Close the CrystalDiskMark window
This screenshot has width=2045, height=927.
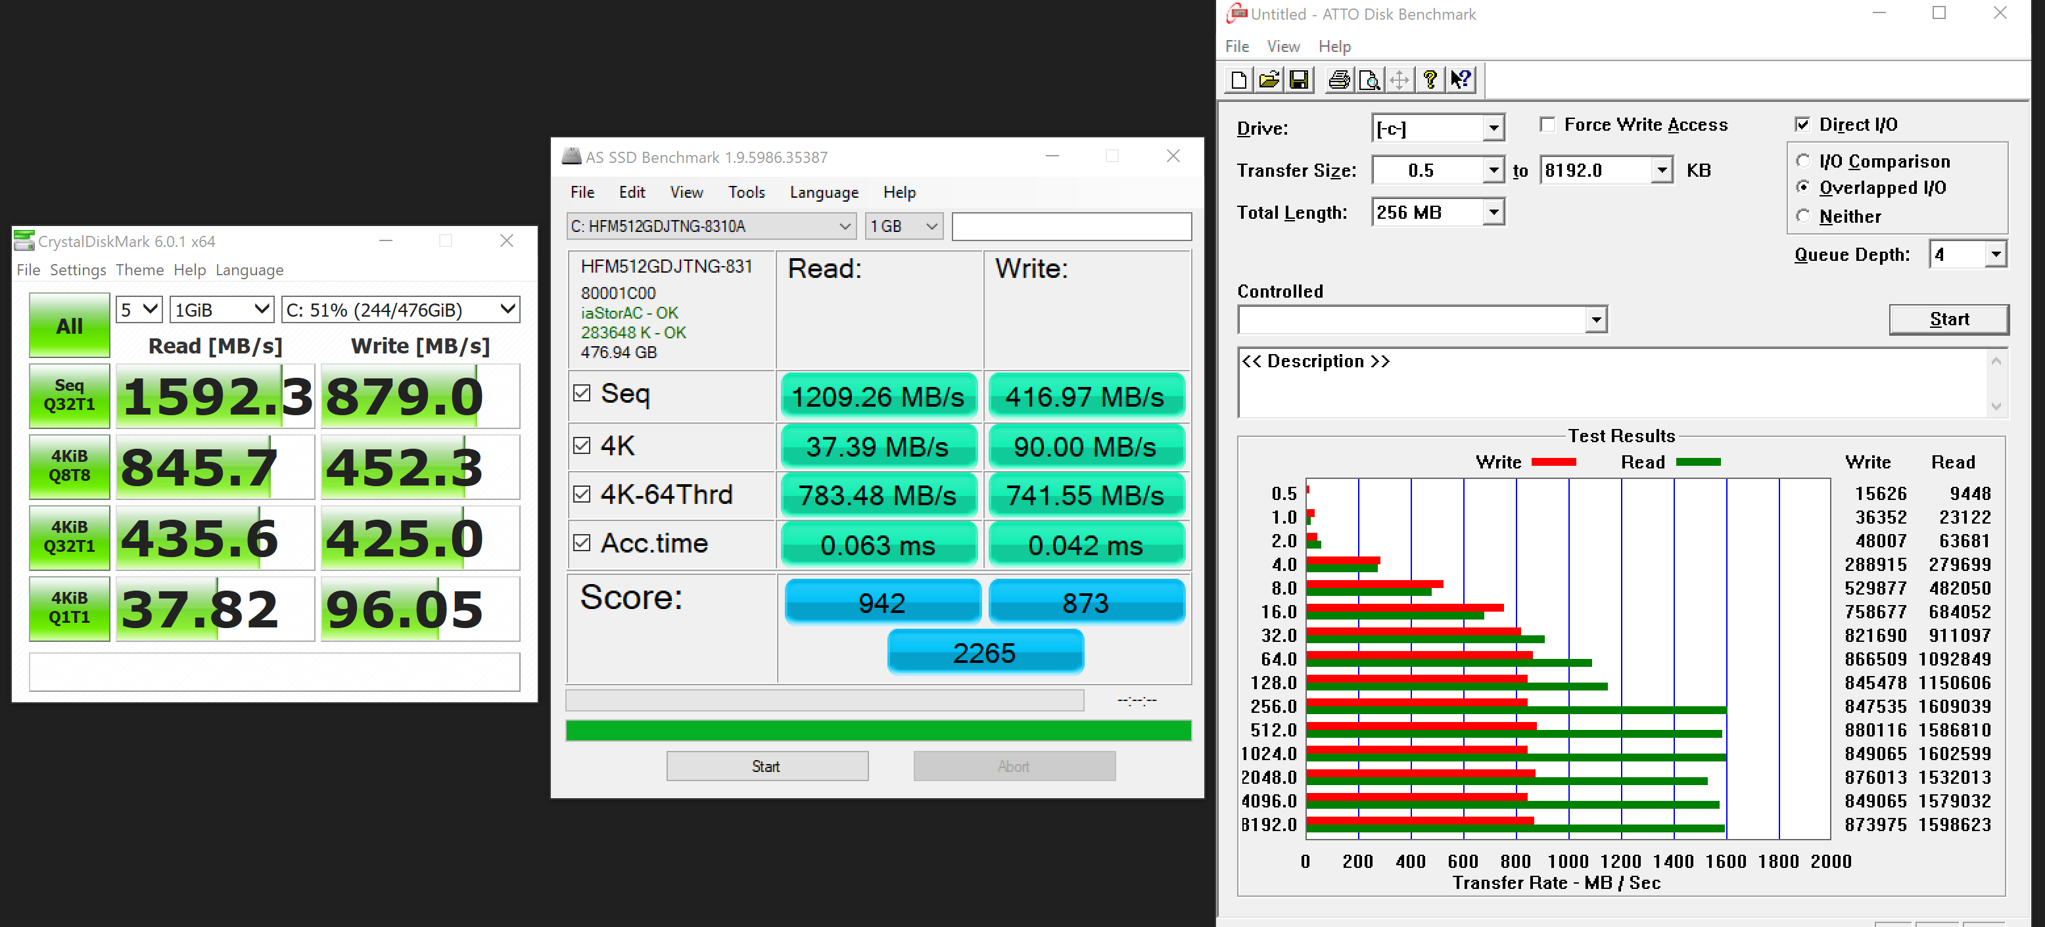(x=507, y=240)
